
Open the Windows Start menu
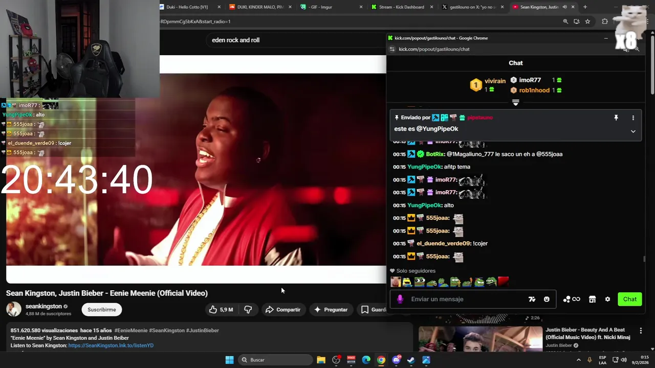point(229,360)
